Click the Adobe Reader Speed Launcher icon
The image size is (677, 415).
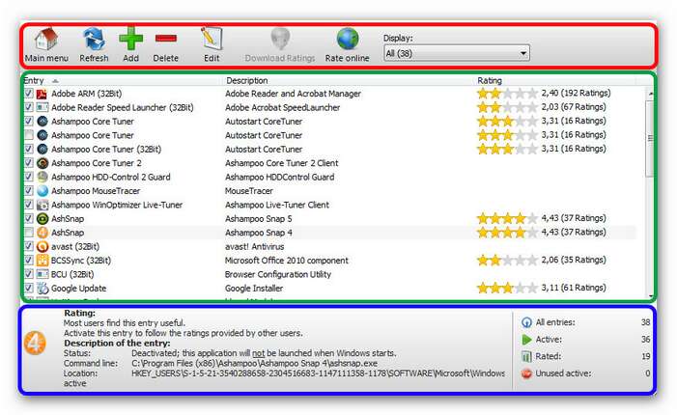tap(42, 107)
